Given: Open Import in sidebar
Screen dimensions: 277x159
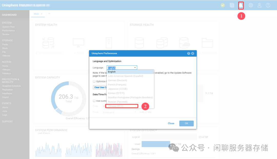Looking at the screenshot, I should coord(5,97).
